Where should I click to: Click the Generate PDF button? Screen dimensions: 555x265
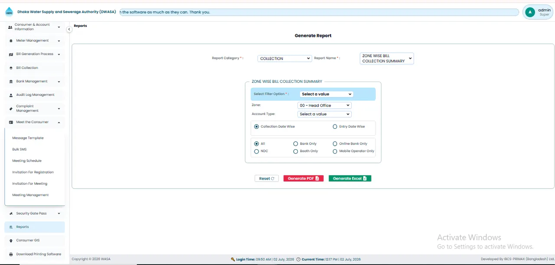coord(304,179)
